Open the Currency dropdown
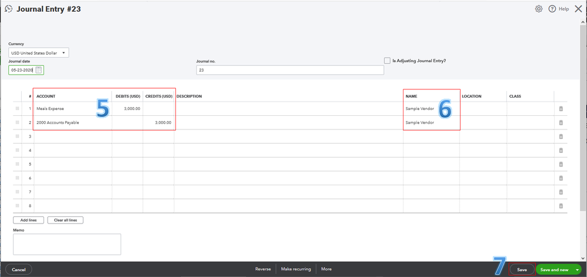This screenshot has height=277, width=587. (x=39, y=53)
